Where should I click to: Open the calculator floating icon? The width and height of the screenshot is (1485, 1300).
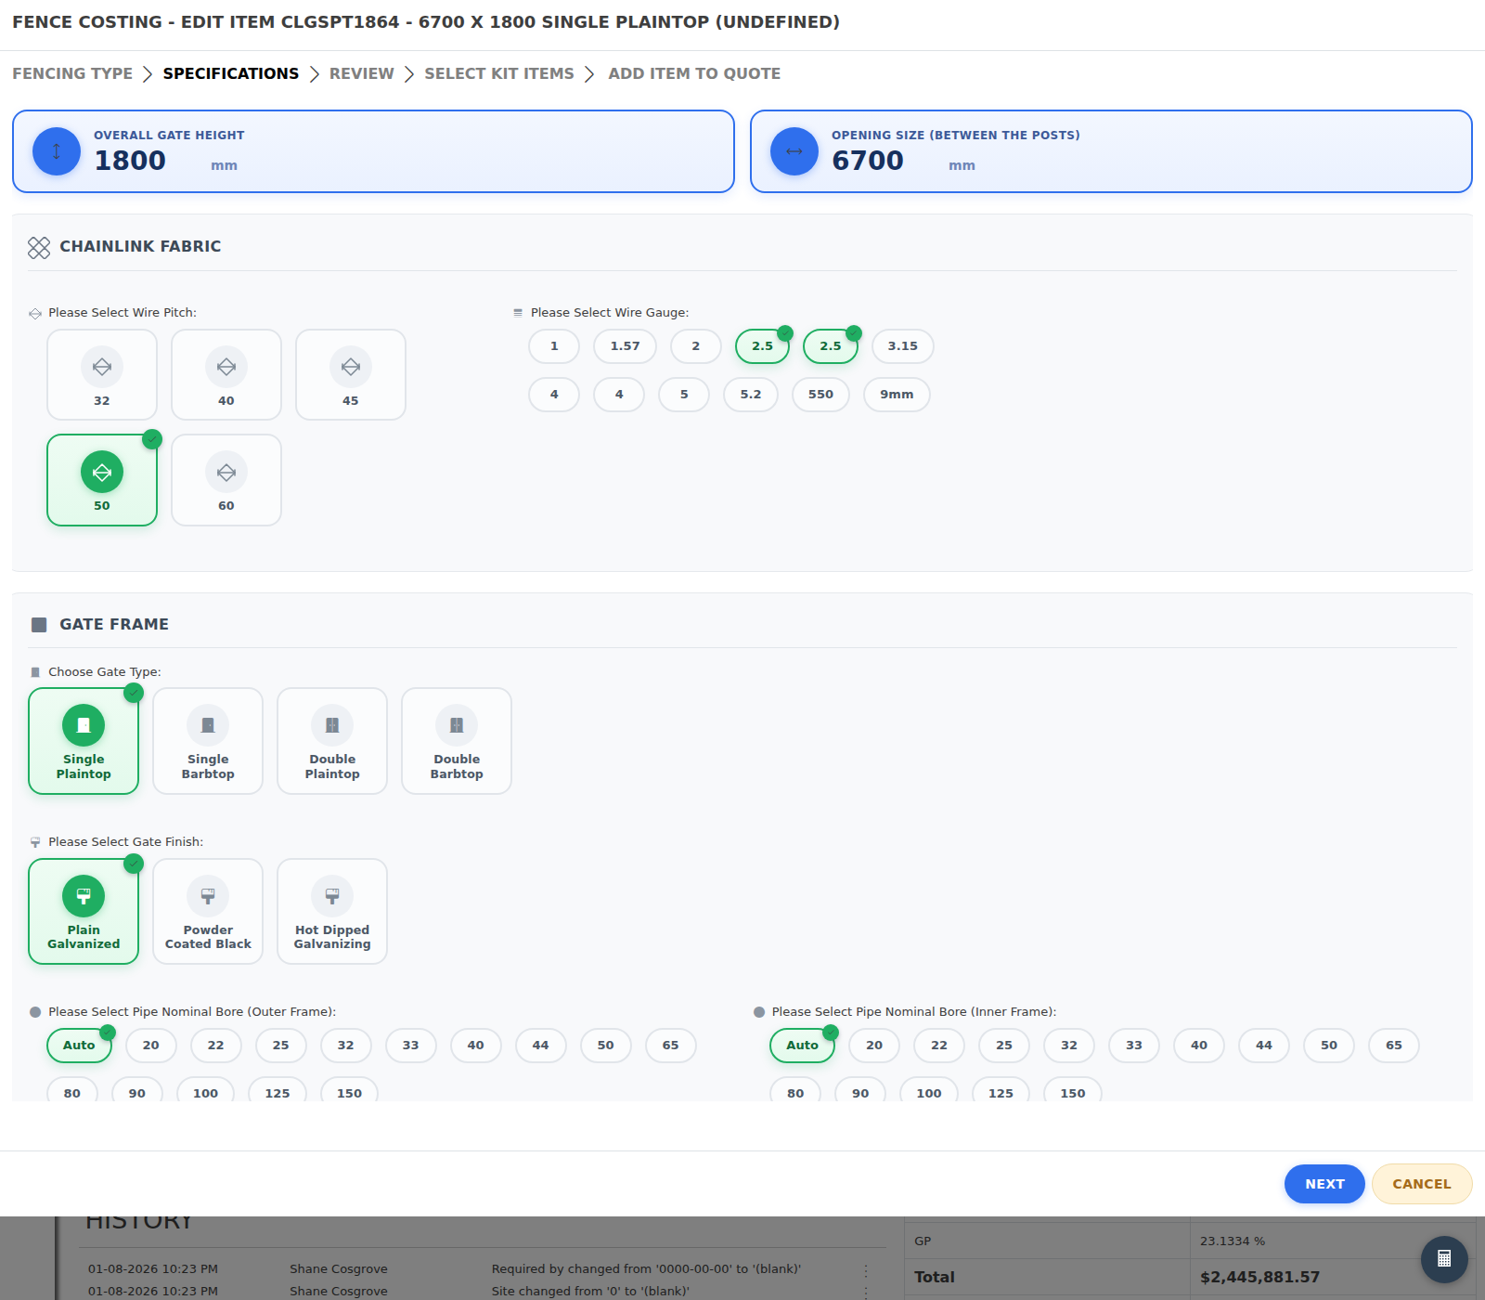pyautogui.click(x=1444, y=1259)
